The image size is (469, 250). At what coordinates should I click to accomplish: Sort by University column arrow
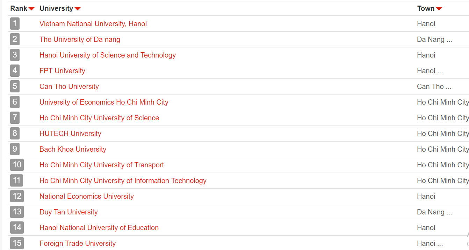[78, 9]
